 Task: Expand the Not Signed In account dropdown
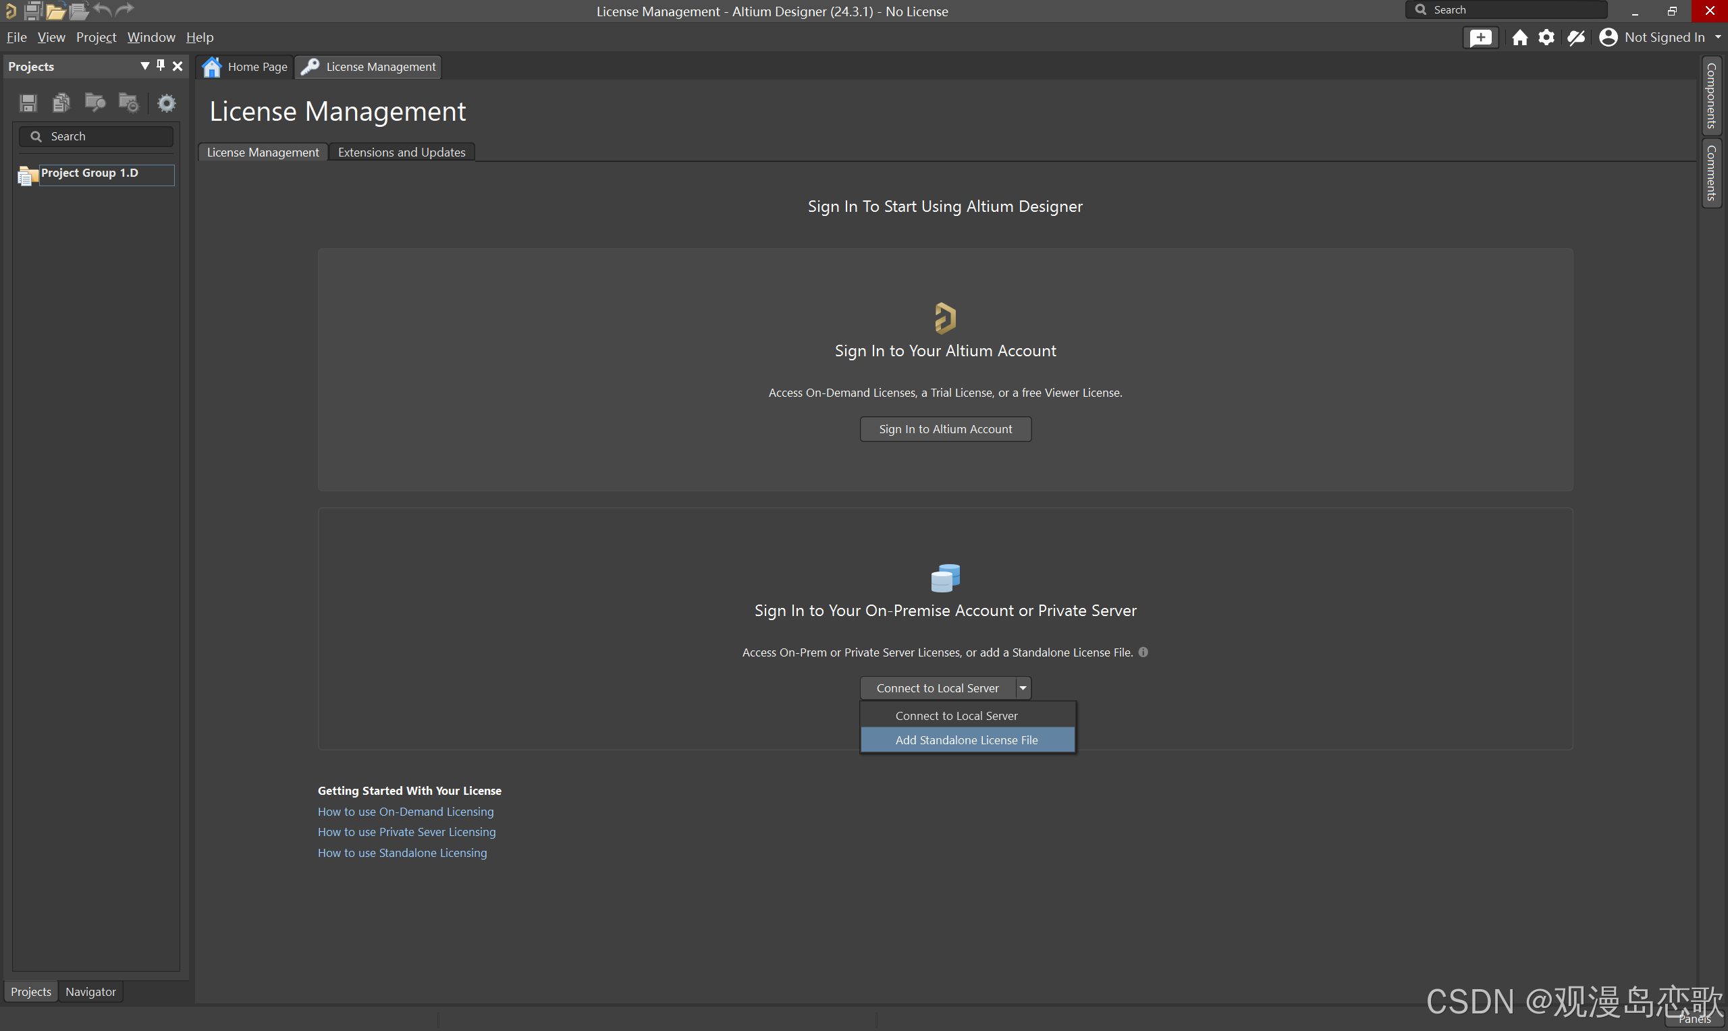(1718, 38)
